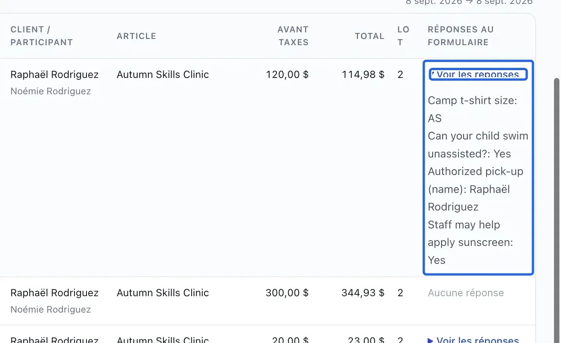Click the AVANT TAXES column header
Viewport: 561px width, 343px height.
click(x=293, y=36)
